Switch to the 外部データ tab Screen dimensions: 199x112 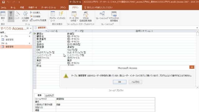coord(33,7)
